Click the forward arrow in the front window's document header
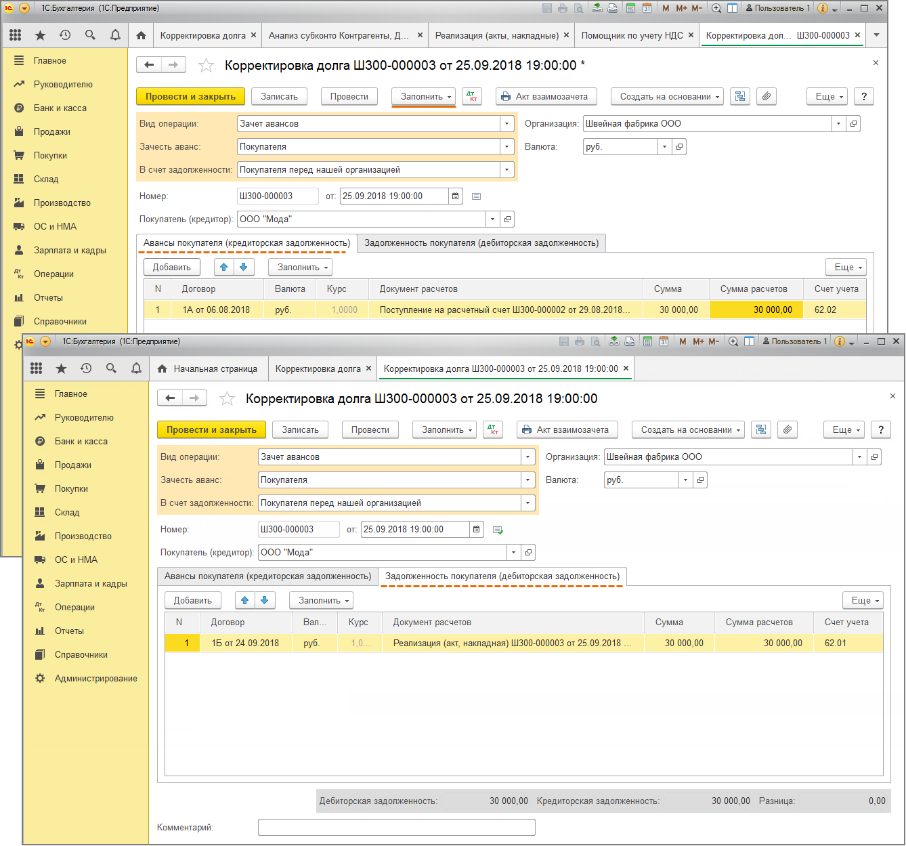The image size is (906, 846). click(x=194, y=398)
